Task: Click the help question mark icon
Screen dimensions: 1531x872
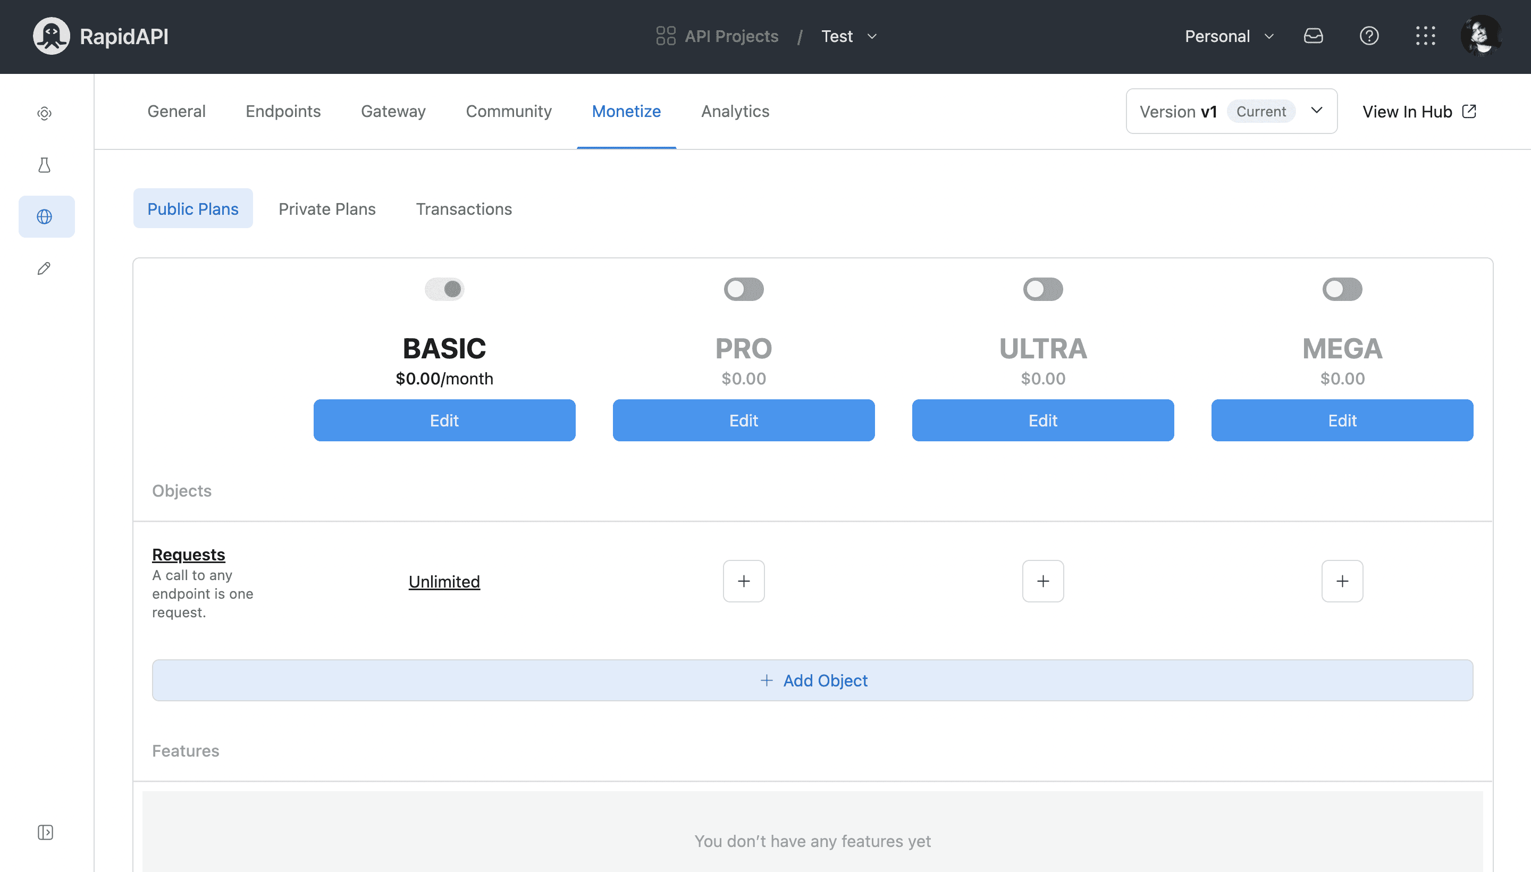Action: tap(1368, 36)
